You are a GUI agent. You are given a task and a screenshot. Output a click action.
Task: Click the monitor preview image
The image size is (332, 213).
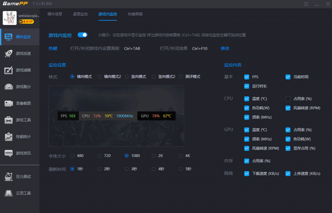[x=116, y=116]
